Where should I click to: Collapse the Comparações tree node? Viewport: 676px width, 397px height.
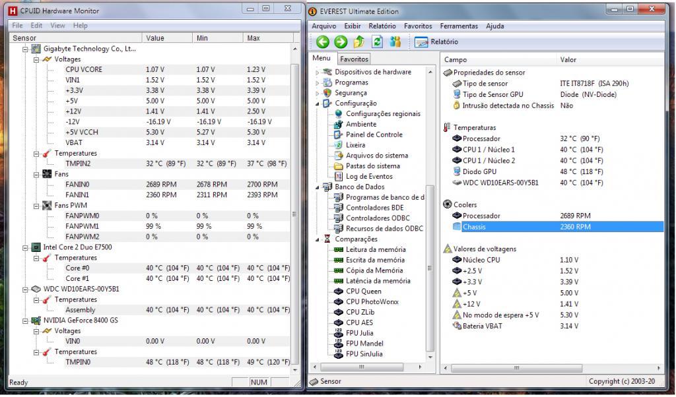point(318,239)
